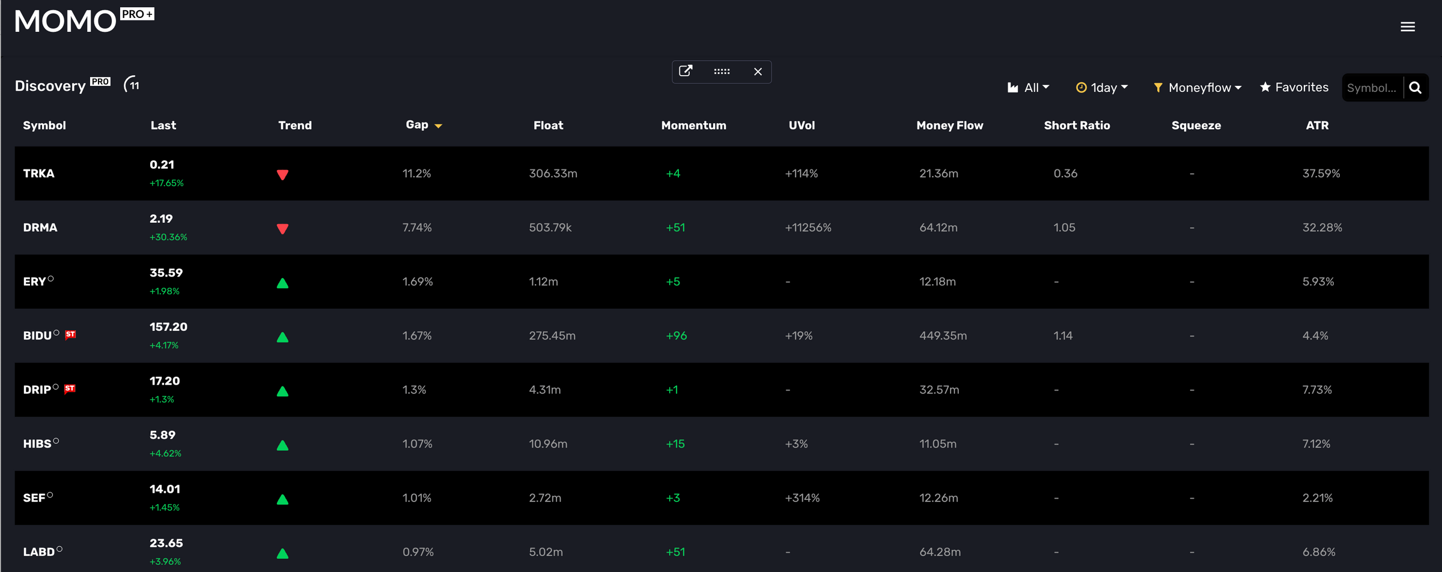Image resolution: width=1442 pixels, height=572 pixels.
Task: Select the green up trend arrow for HIBS
Action: click(x=282, y=446)
